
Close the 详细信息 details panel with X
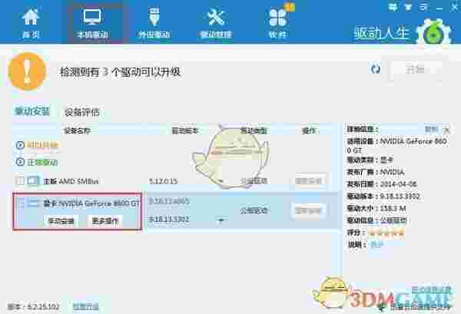pyautogui.click(x=446, y=130)
